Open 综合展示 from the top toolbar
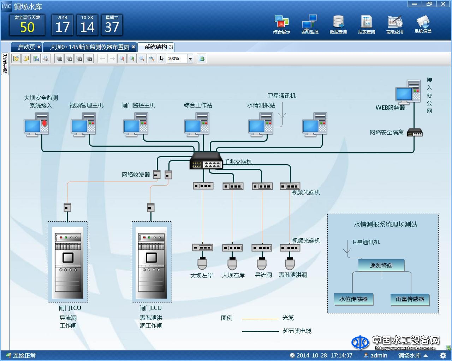Screen dimensions: 452x361 (281, 24)
